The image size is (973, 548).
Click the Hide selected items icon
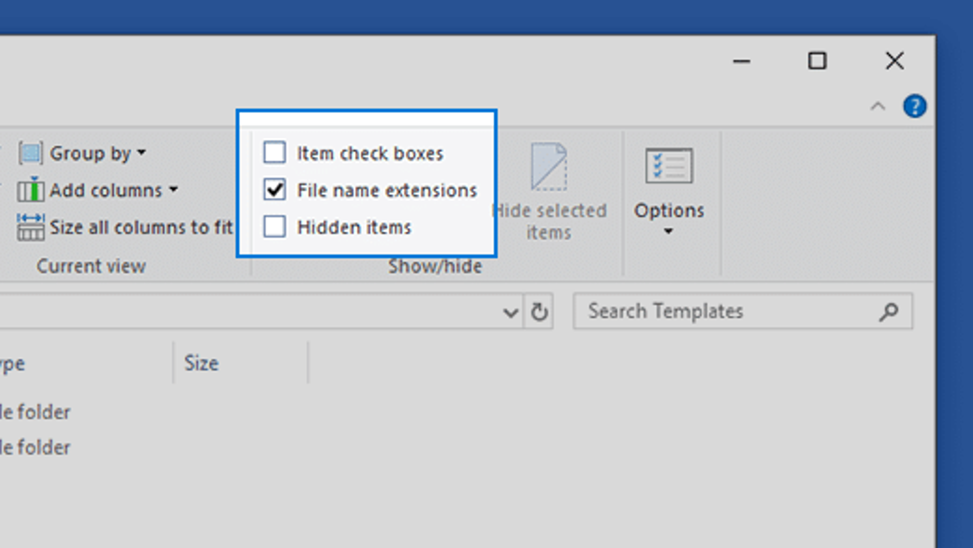[x=549, y=166]
